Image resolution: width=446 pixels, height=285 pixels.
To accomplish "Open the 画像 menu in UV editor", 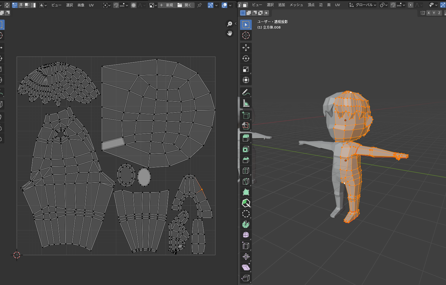I will tap(81, 5).
